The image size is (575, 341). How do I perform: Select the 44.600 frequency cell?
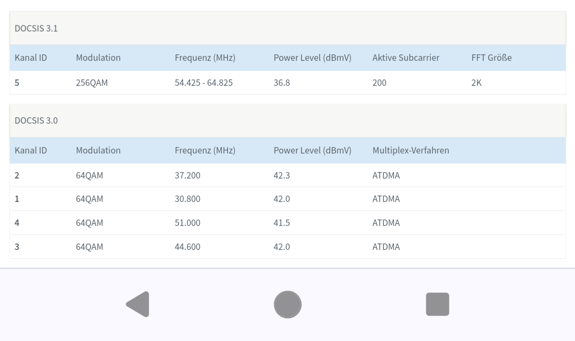[187, 247]
